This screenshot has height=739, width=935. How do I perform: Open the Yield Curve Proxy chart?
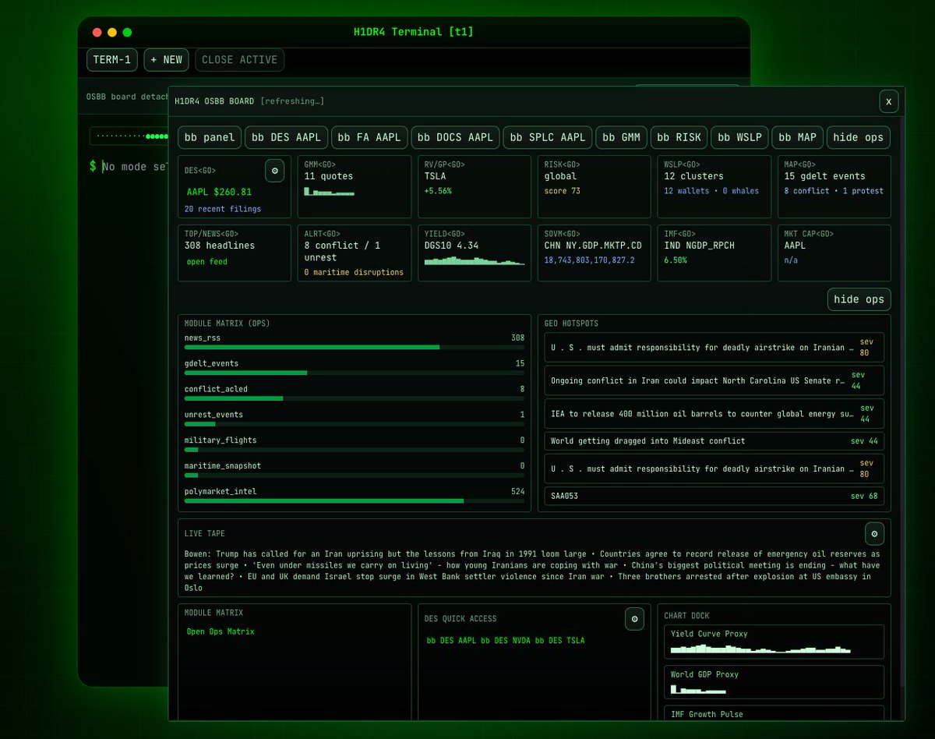[774, 642]
